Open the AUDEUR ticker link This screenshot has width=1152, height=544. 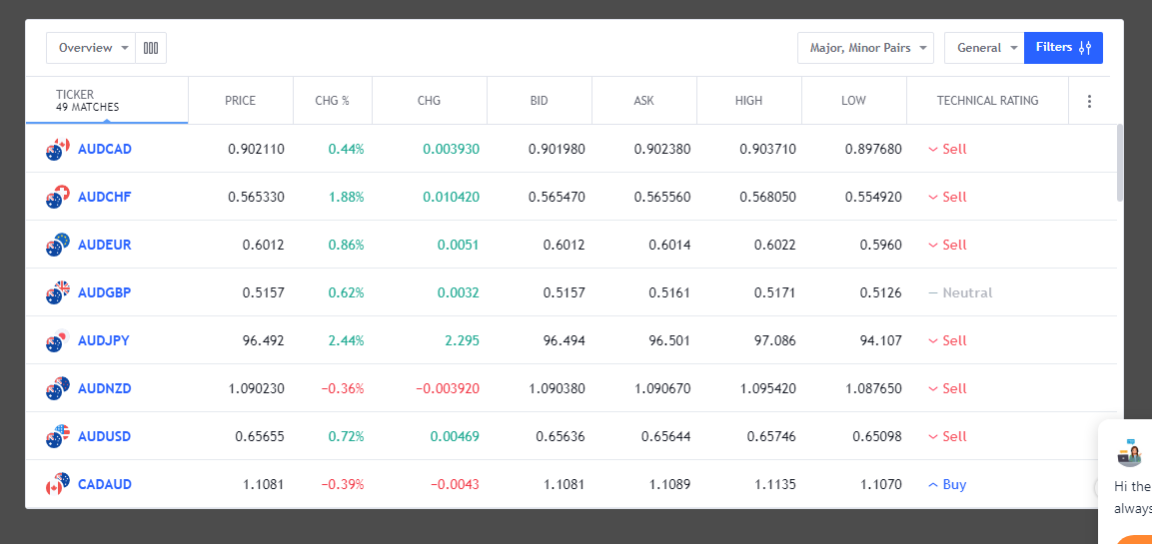104,245
